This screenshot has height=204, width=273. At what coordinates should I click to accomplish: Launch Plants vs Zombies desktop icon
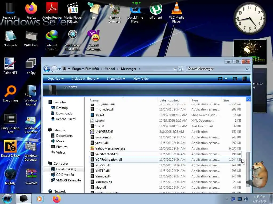[x=114, y=12]
